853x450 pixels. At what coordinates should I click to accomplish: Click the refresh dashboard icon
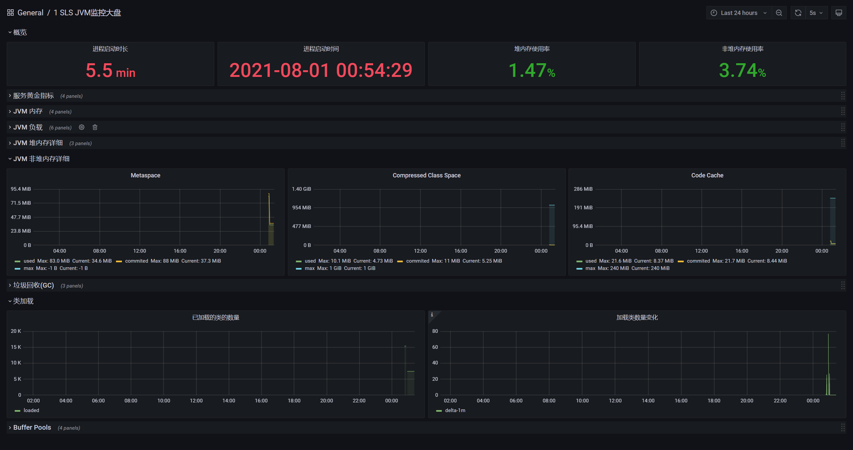[x=798, y=13]
